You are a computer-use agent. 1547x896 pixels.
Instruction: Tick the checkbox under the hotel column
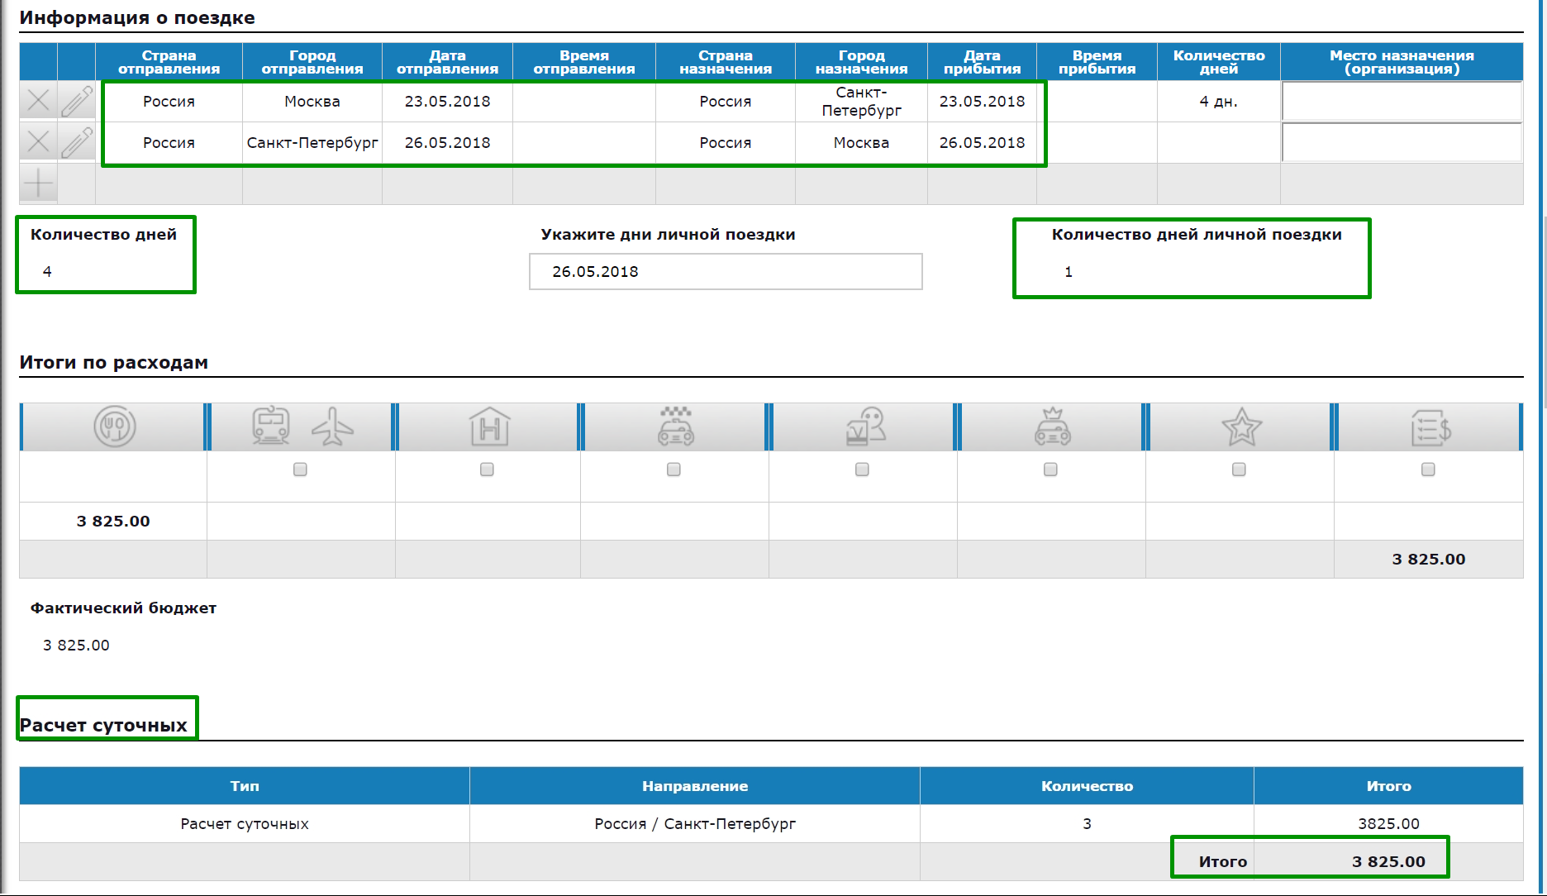point(487,469)
